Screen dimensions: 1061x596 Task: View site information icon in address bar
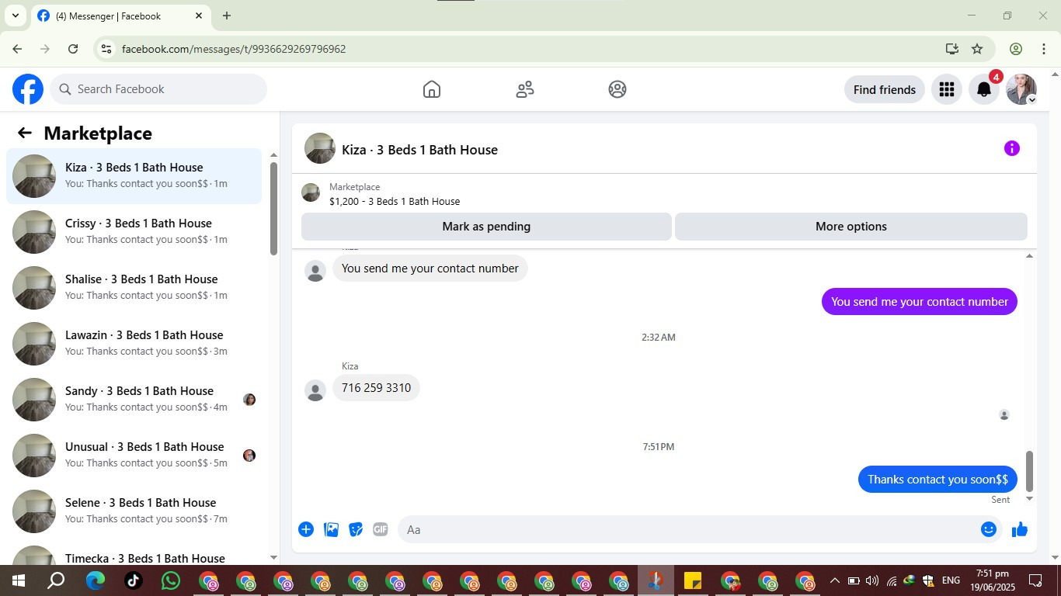coord(106,49)
